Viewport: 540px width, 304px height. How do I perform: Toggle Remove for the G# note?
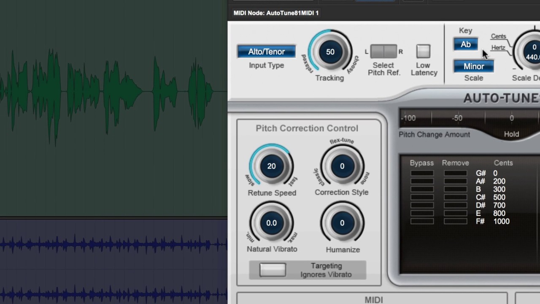455,173
